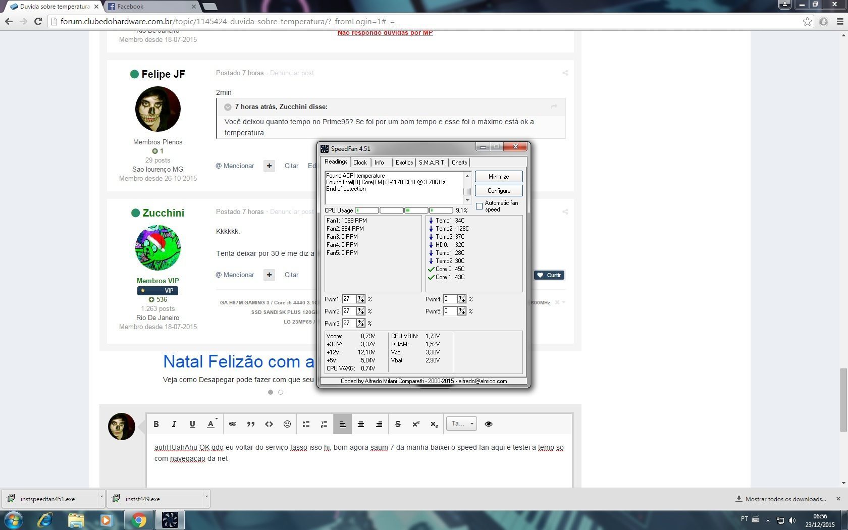Open the Chrome menu

(839, 21)
